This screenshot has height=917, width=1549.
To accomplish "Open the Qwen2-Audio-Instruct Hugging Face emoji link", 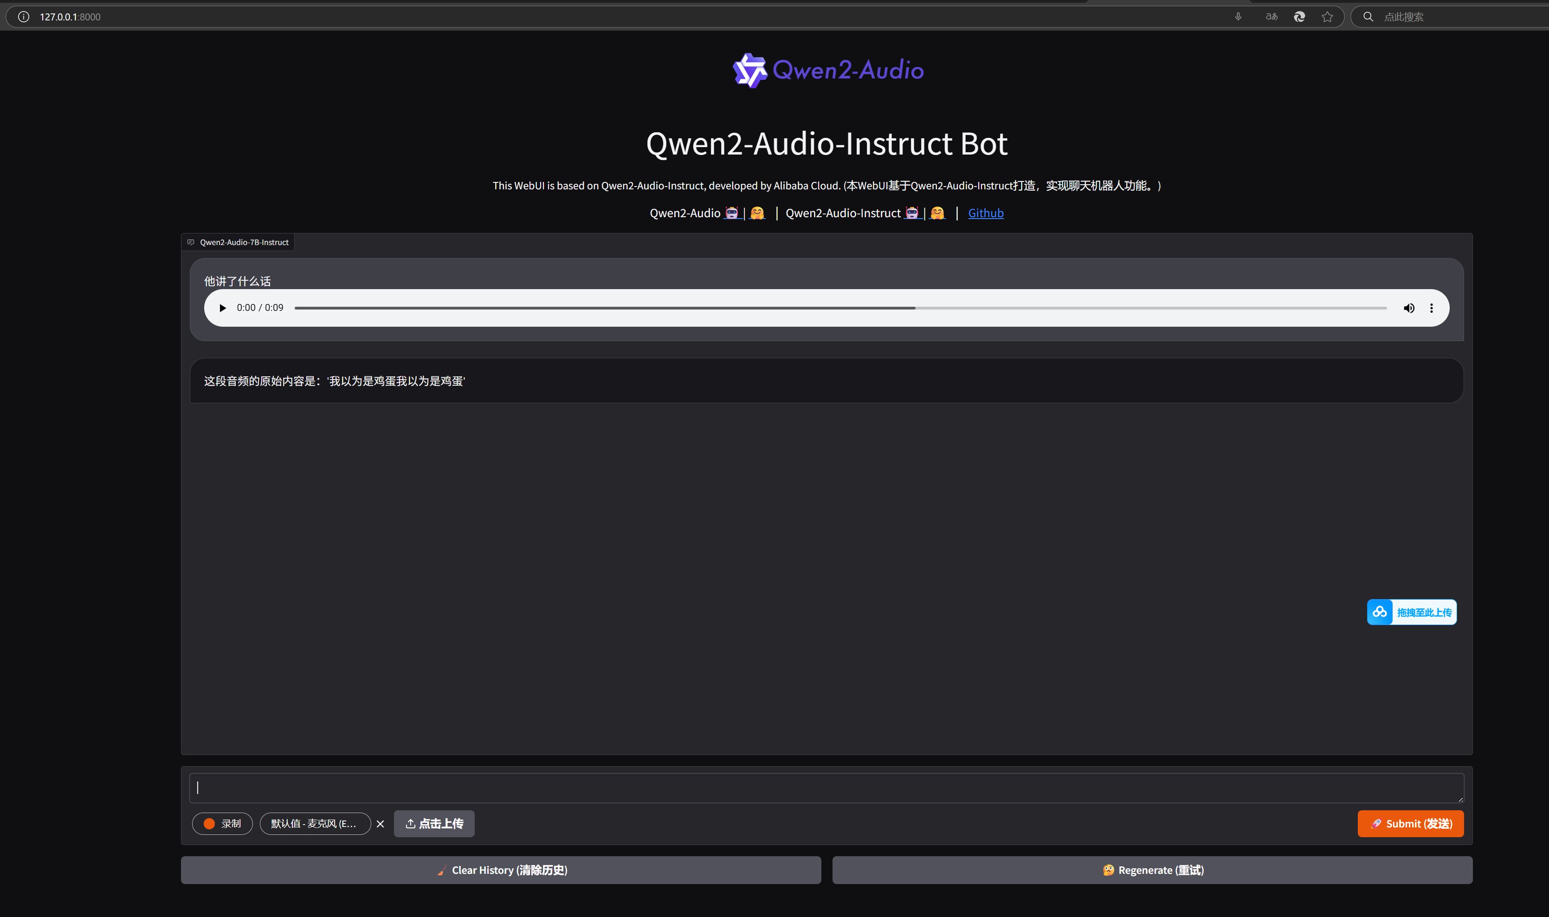I will (x=937, y=213).
